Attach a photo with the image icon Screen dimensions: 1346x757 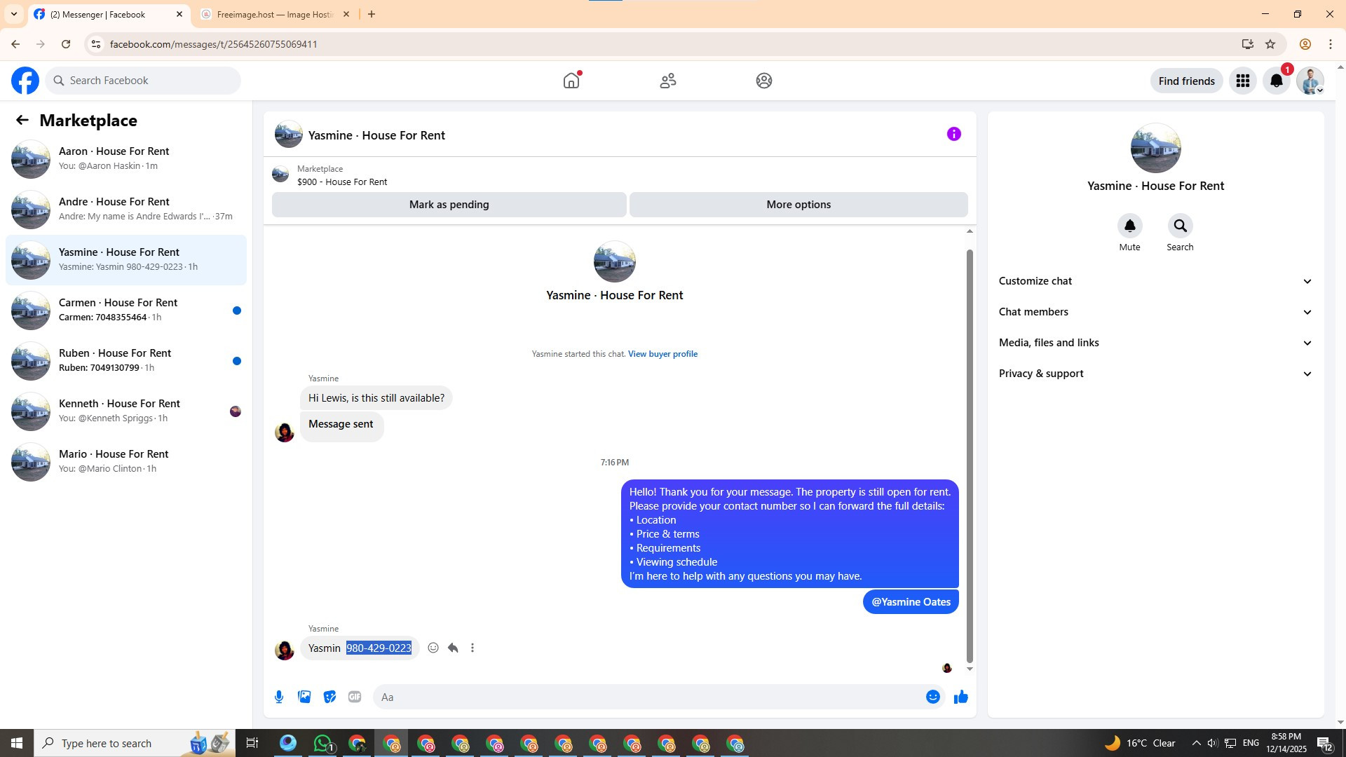point(304,697)
